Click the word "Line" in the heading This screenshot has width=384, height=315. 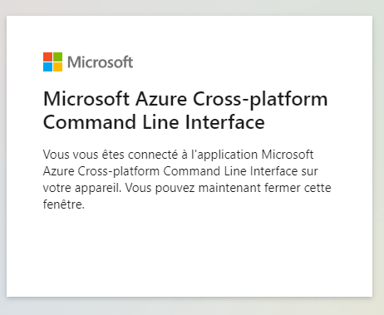click(160, 122)
